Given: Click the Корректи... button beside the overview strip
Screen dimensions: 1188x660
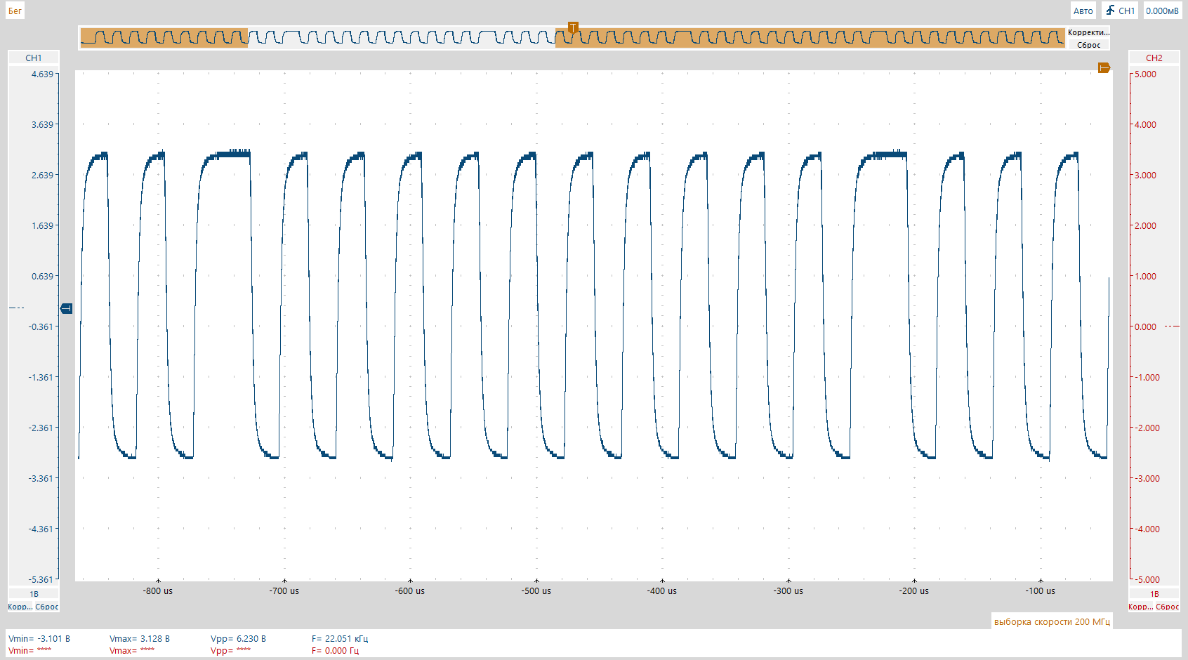Looking at the screenshot, I should pyautogui.click(x=1088, y=32).
